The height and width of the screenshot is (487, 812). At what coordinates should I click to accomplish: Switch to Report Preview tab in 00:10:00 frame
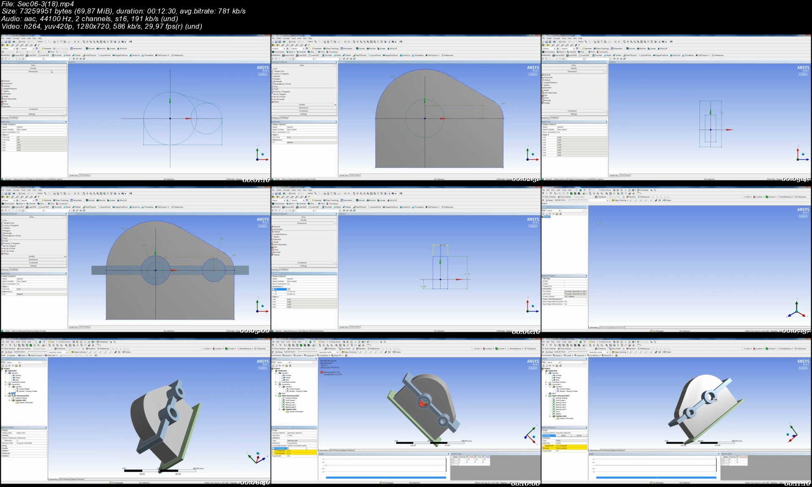click(348, 450)
